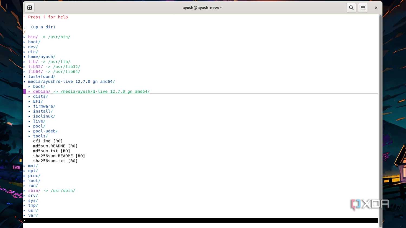Screen dimensions: 406x228
Task: Expand the dists/ folder arrow
Action: click(x=29, y=96)
